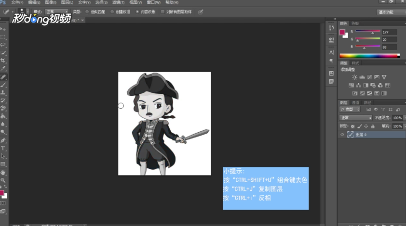Select the Blur tool
The height and width of the screenshot is (226, 406).
[3, 124]
